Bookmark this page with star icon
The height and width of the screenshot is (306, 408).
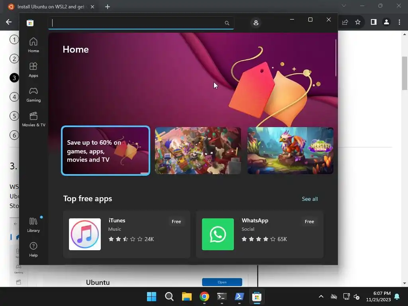pyautogui.click(x=358, y=22)
